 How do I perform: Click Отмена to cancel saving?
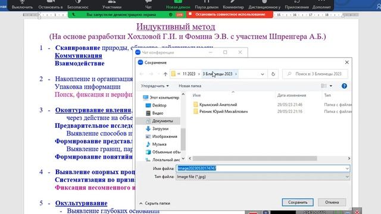332,202
